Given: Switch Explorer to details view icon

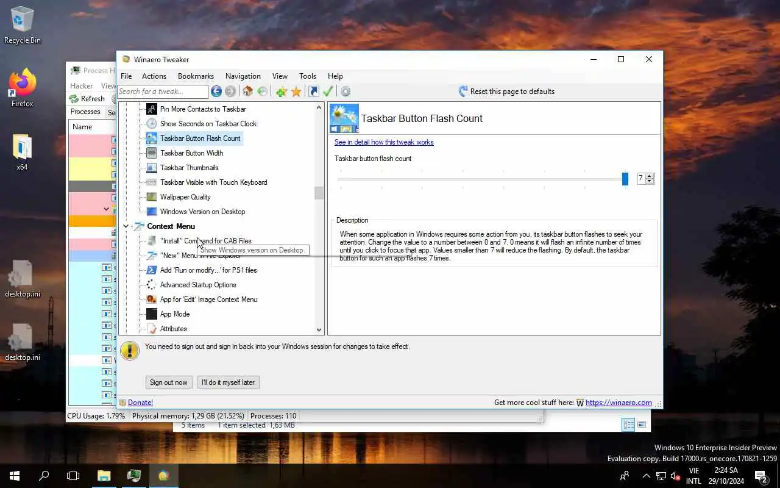Looking at the screenshot, I should pos(628,425).
